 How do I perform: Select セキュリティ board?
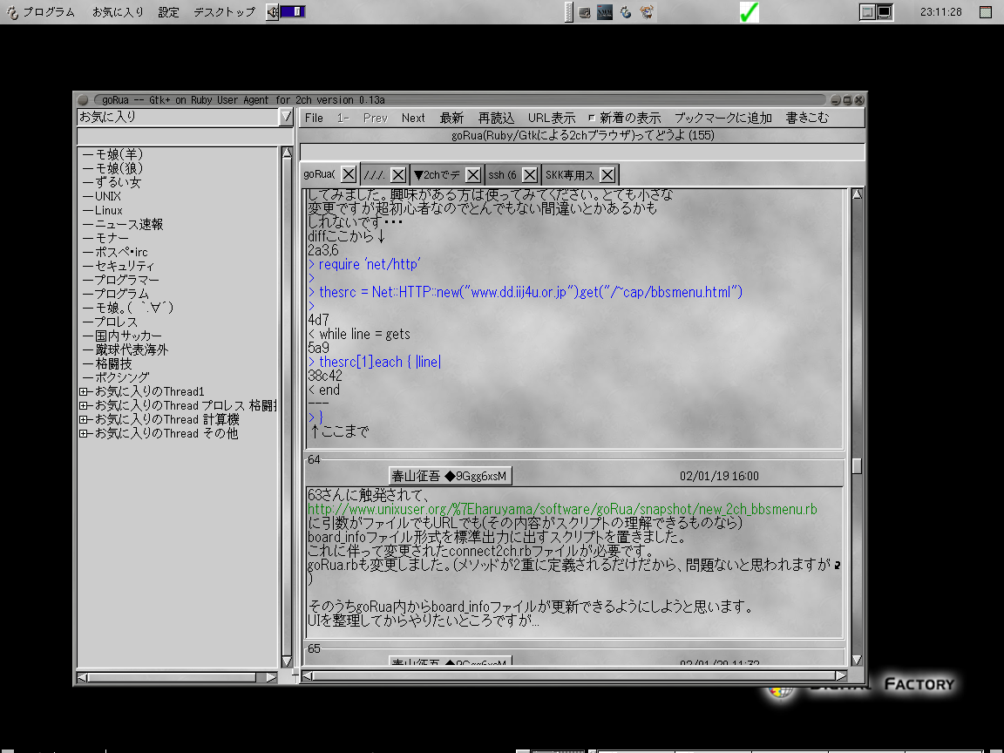[125, 266]
